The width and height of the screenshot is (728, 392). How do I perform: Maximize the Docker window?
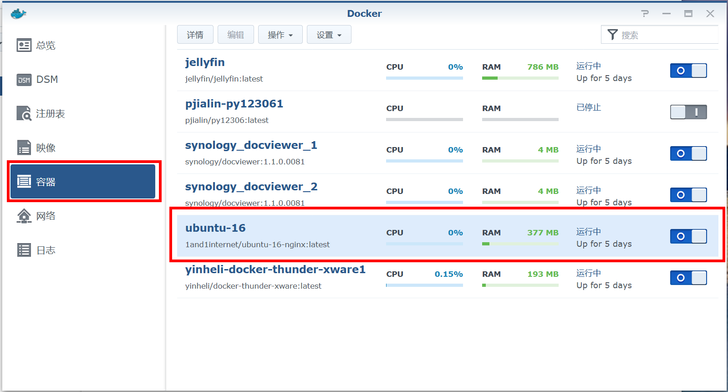(688, 14)
